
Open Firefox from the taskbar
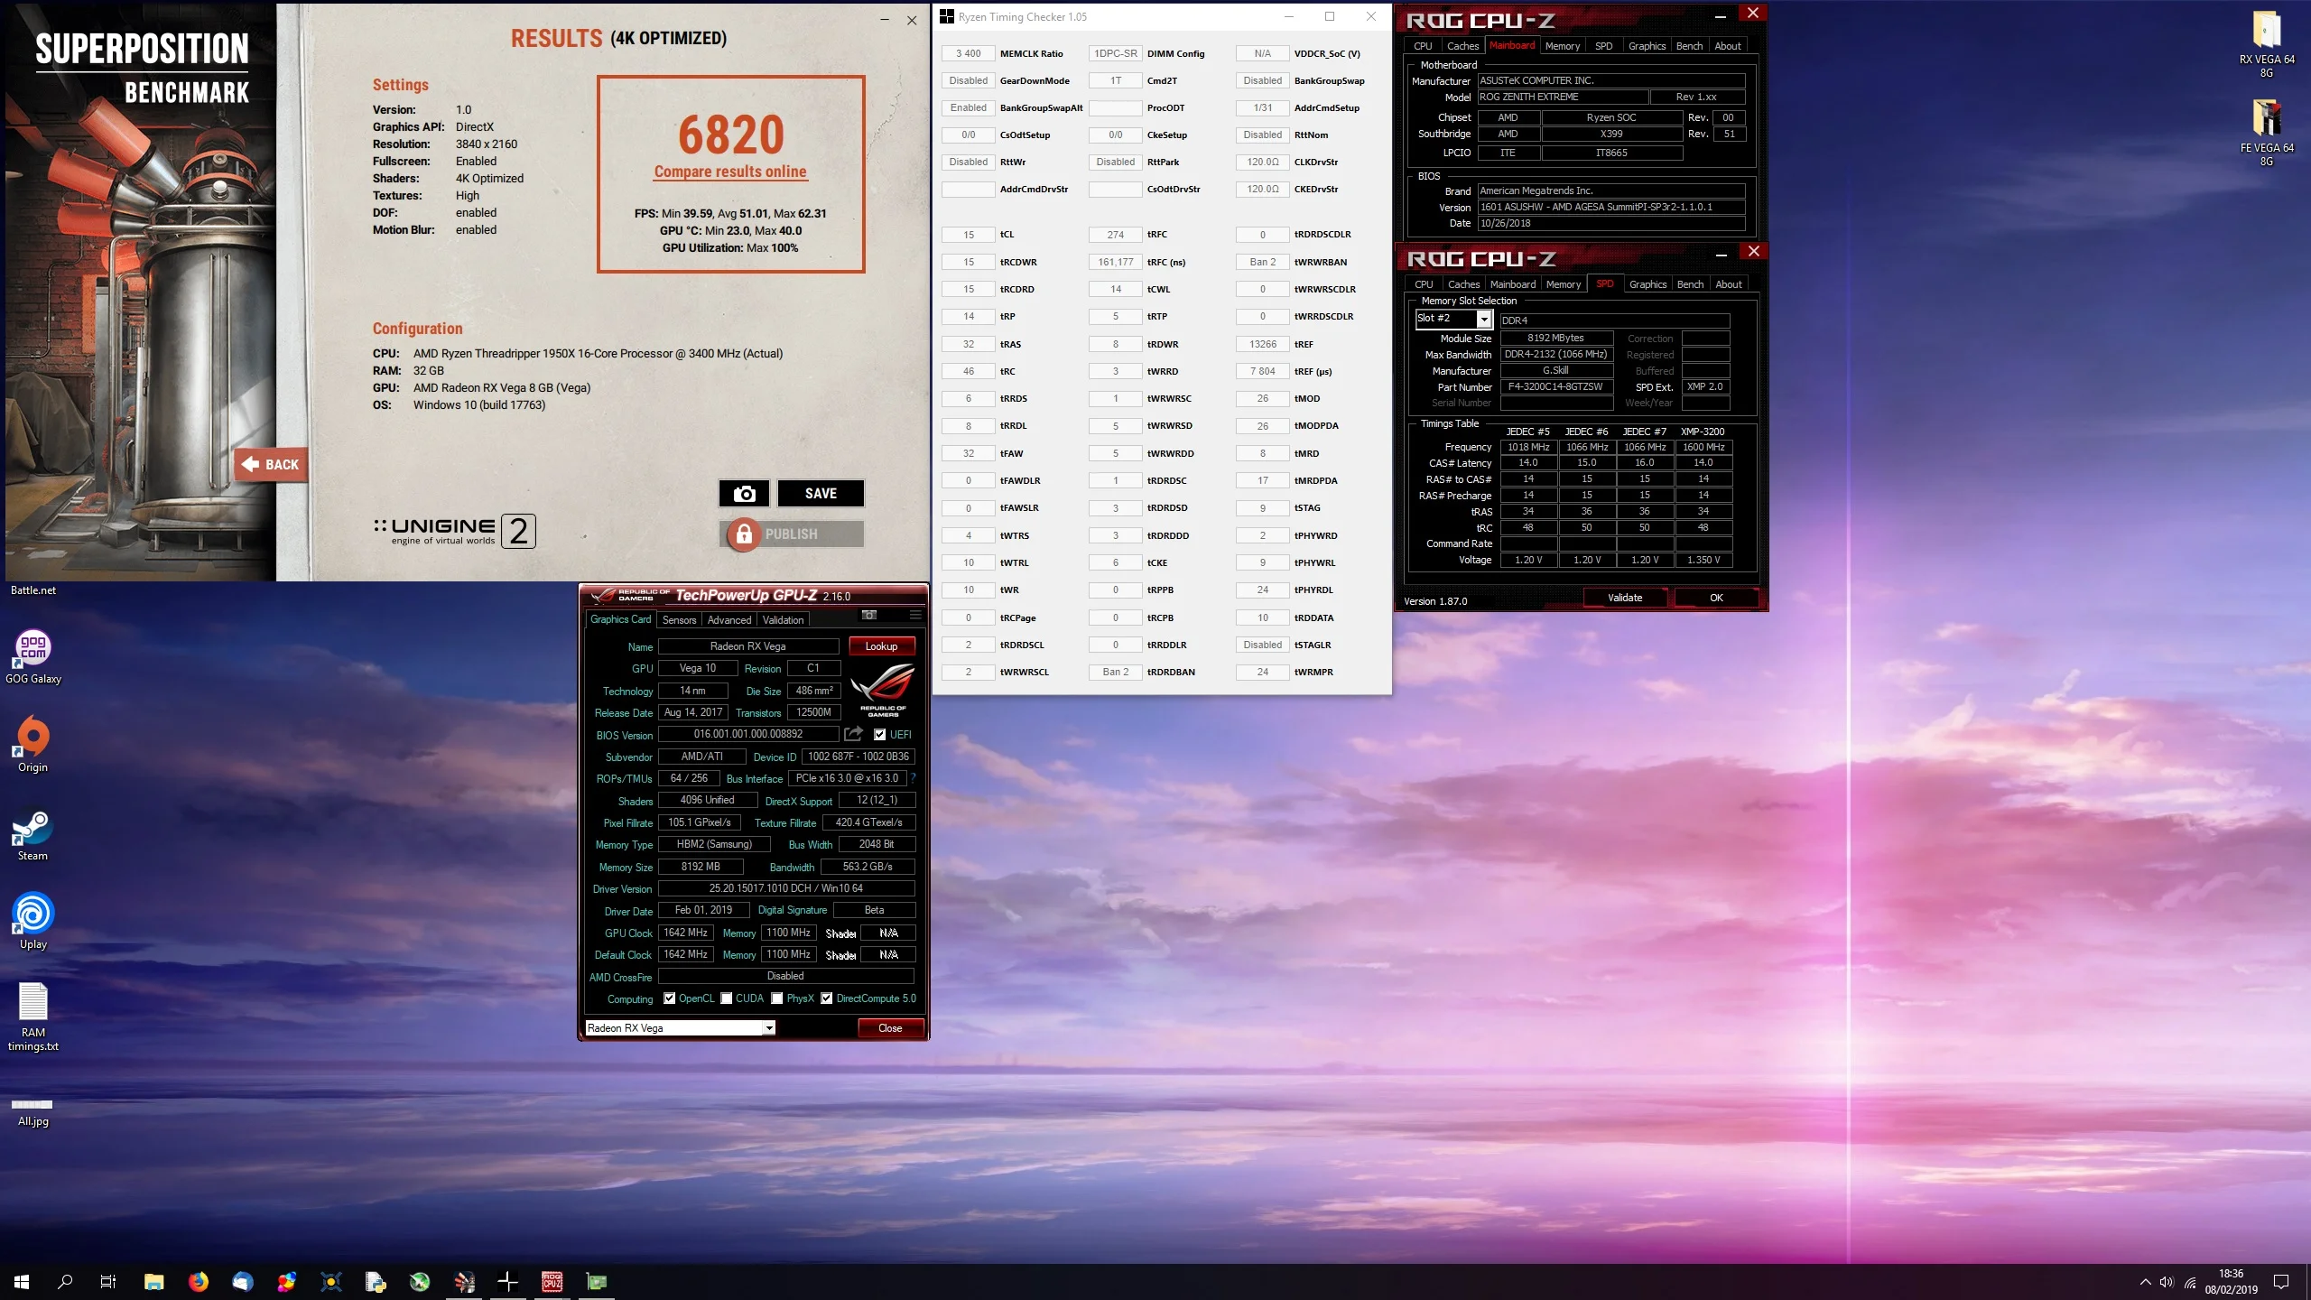[x=199, y=1281]
